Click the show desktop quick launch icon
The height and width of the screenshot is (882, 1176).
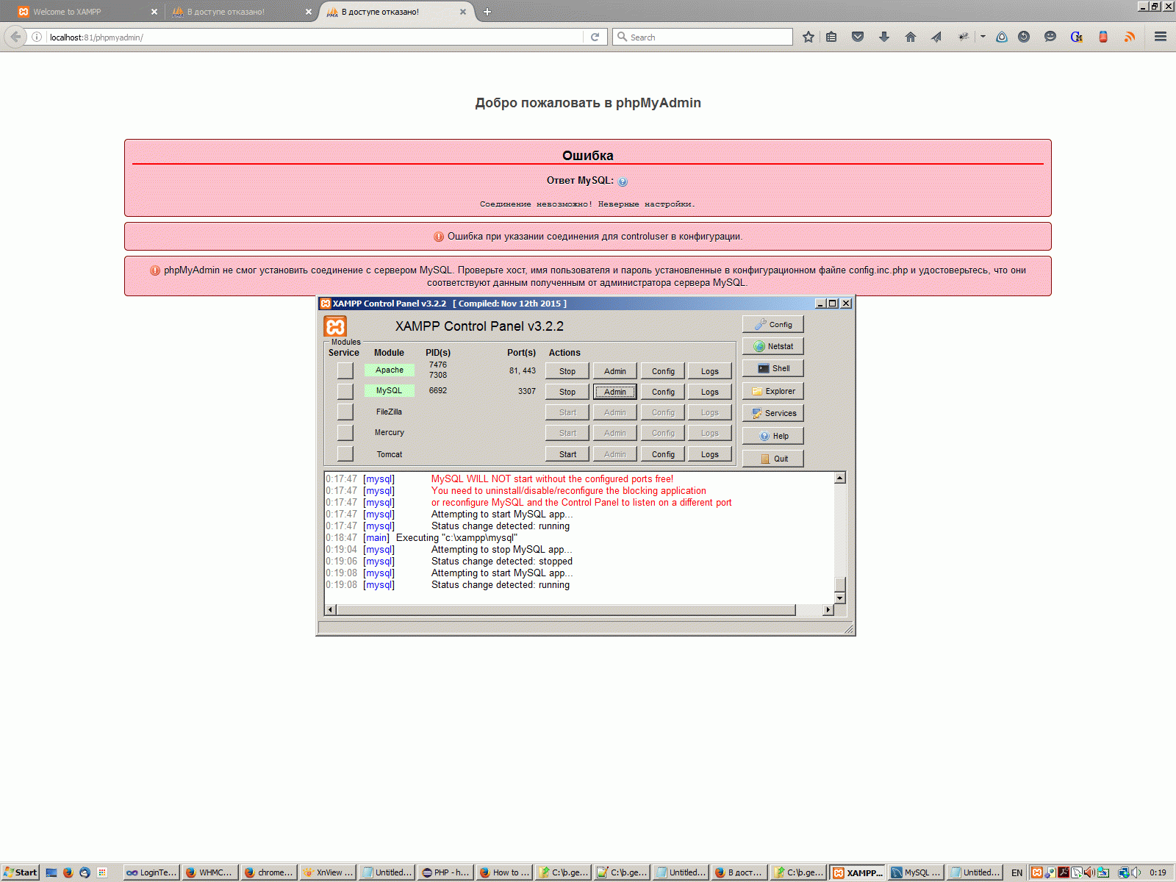tap(51, 872)
